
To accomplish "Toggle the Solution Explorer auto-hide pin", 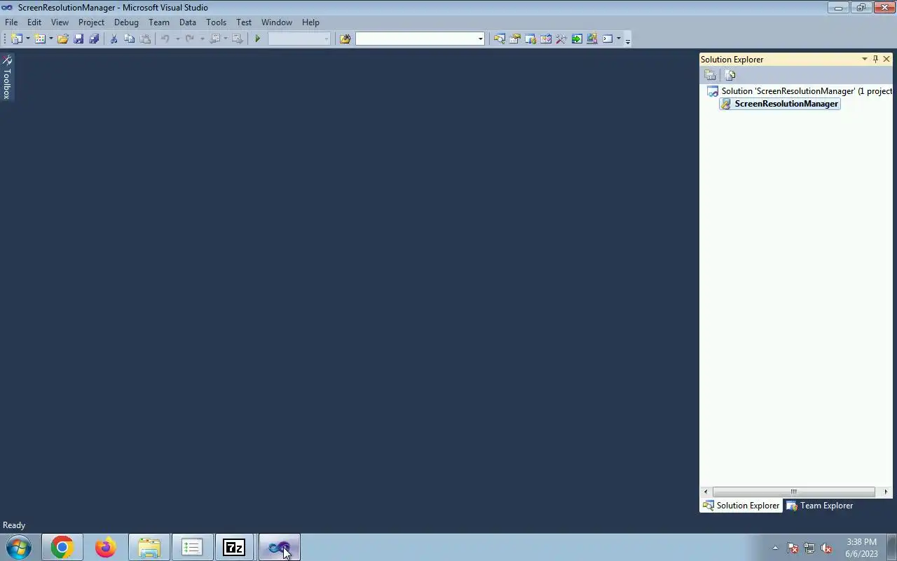I will (x=875, y=59).
